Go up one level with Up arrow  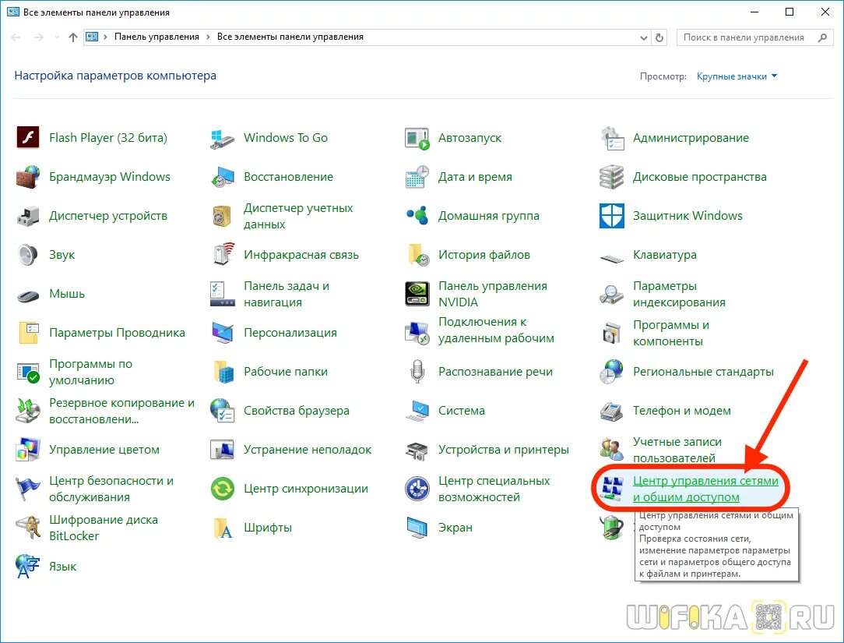point(73,37)
